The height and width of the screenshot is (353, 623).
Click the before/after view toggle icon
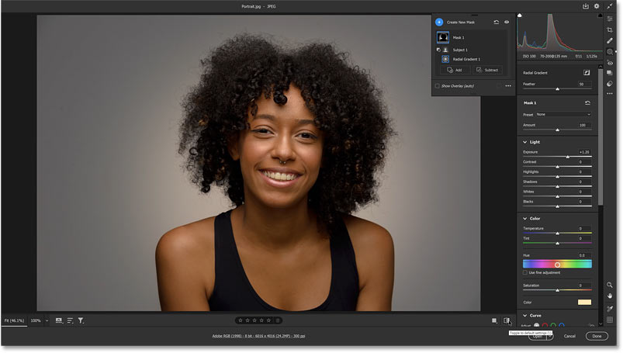507,320
